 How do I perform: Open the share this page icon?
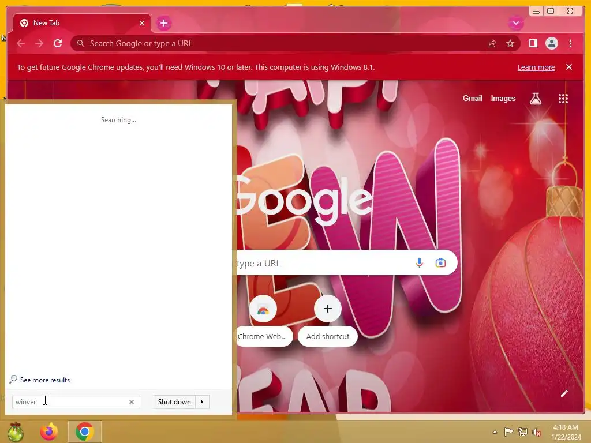tap(492, 44)
